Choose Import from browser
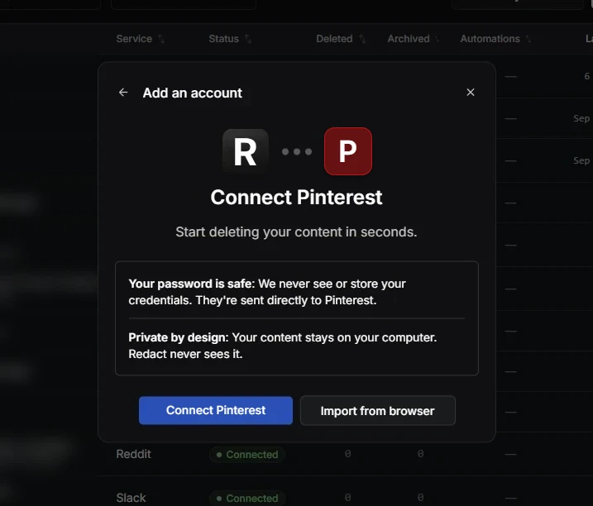Viewport: 593px width, 506px height. (377, 411)
